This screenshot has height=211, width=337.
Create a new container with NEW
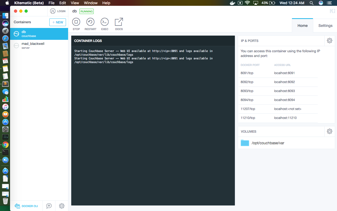pos(58,22)
